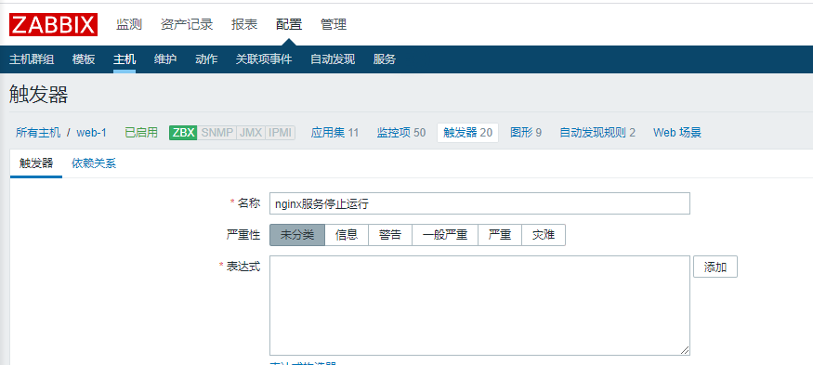Viewport: 813px width, 365px height.
Task: Grab the expression textarea resize handle
Action: click(685, 350)
